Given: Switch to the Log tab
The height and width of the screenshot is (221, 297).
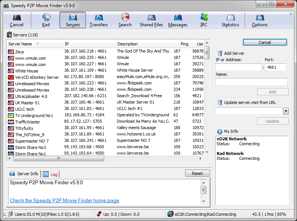Looking at the screenshot, I should click(50, 174).
